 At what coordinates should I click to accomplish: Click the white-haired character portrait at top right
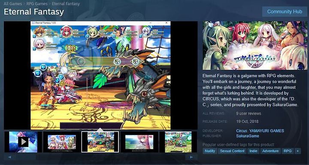coord(145,32)
